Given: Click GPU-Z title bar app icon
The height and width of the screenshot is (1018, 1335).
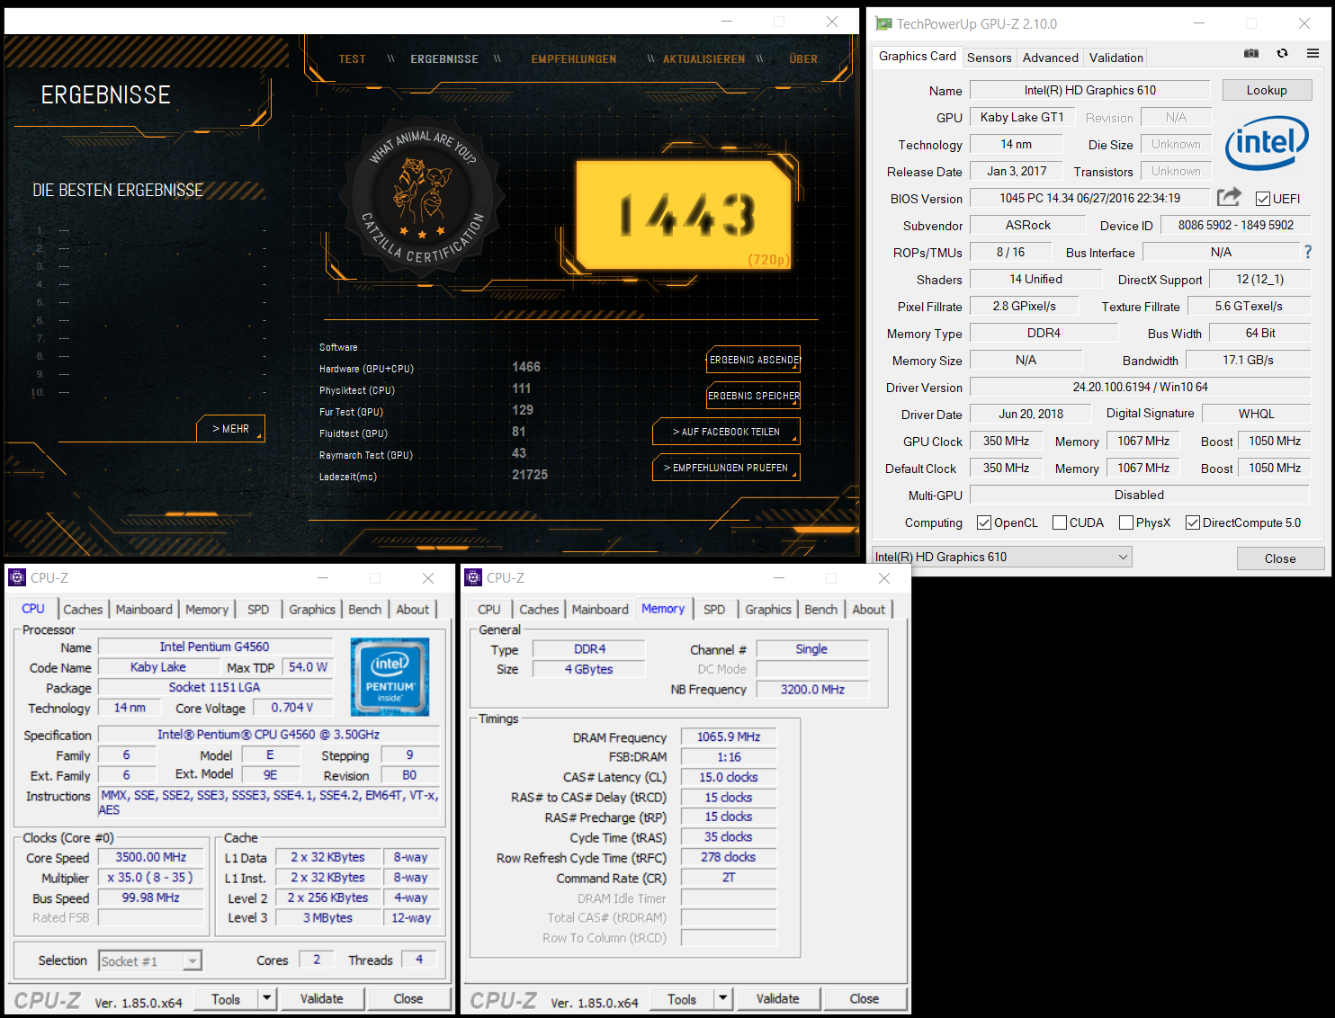Looking at the screenshot, I should pyautogui.click(x=884, y=23).
